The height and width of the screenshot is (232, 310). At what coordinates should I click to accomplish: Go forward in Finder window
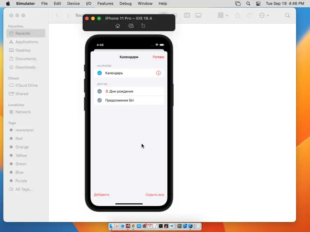(x=68, y=15)
